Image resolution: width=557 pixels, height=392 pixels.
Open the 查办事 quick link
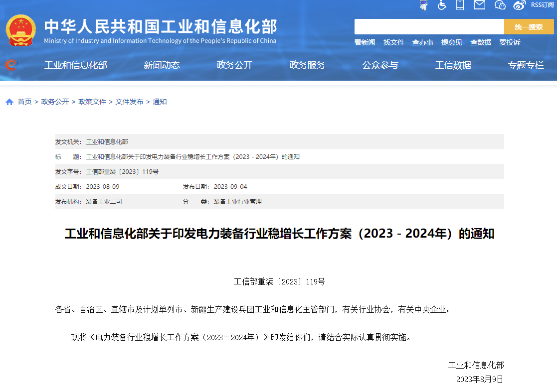pyautogui.click(x=423, y=42)
